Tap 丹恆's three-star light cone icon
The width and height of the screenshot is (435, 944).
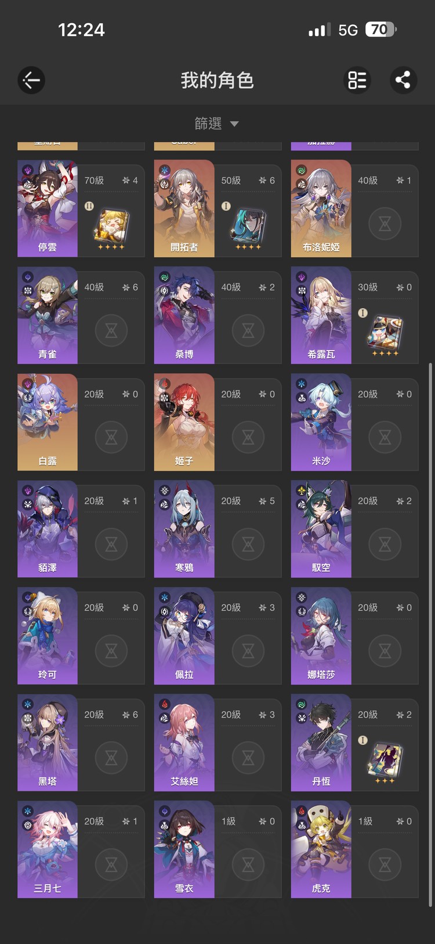click(x=385, y=761)
